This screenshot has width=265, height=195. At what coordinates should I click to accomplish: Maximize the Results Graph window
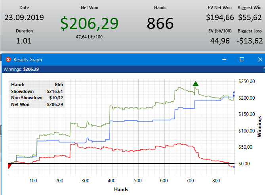[x=242, y=59]
